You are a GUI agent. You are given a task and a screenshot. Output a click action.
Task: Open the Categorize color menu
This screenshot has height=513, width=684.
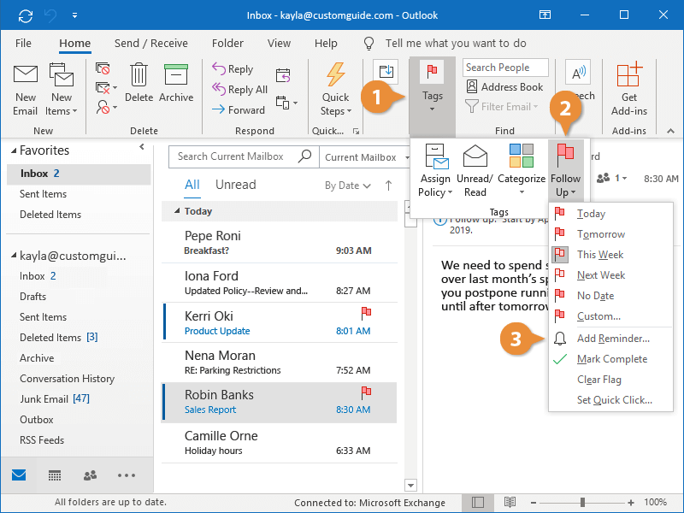[x=522, y=170]
